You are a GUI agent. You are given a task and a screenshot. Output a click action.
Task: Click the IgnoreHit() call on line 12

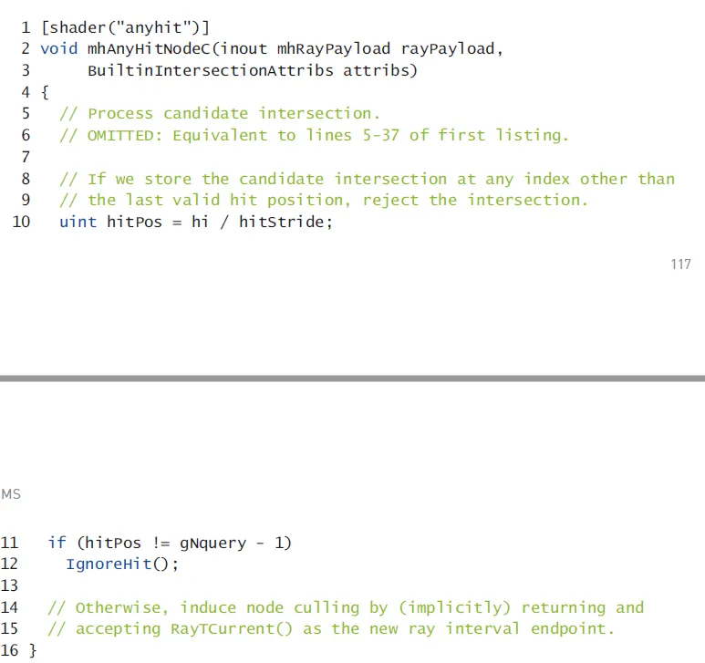[122, 564]
